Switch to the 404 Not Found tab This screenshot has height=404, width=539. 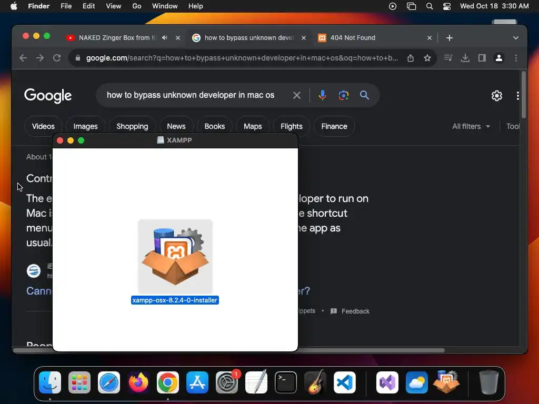[352, 38]
